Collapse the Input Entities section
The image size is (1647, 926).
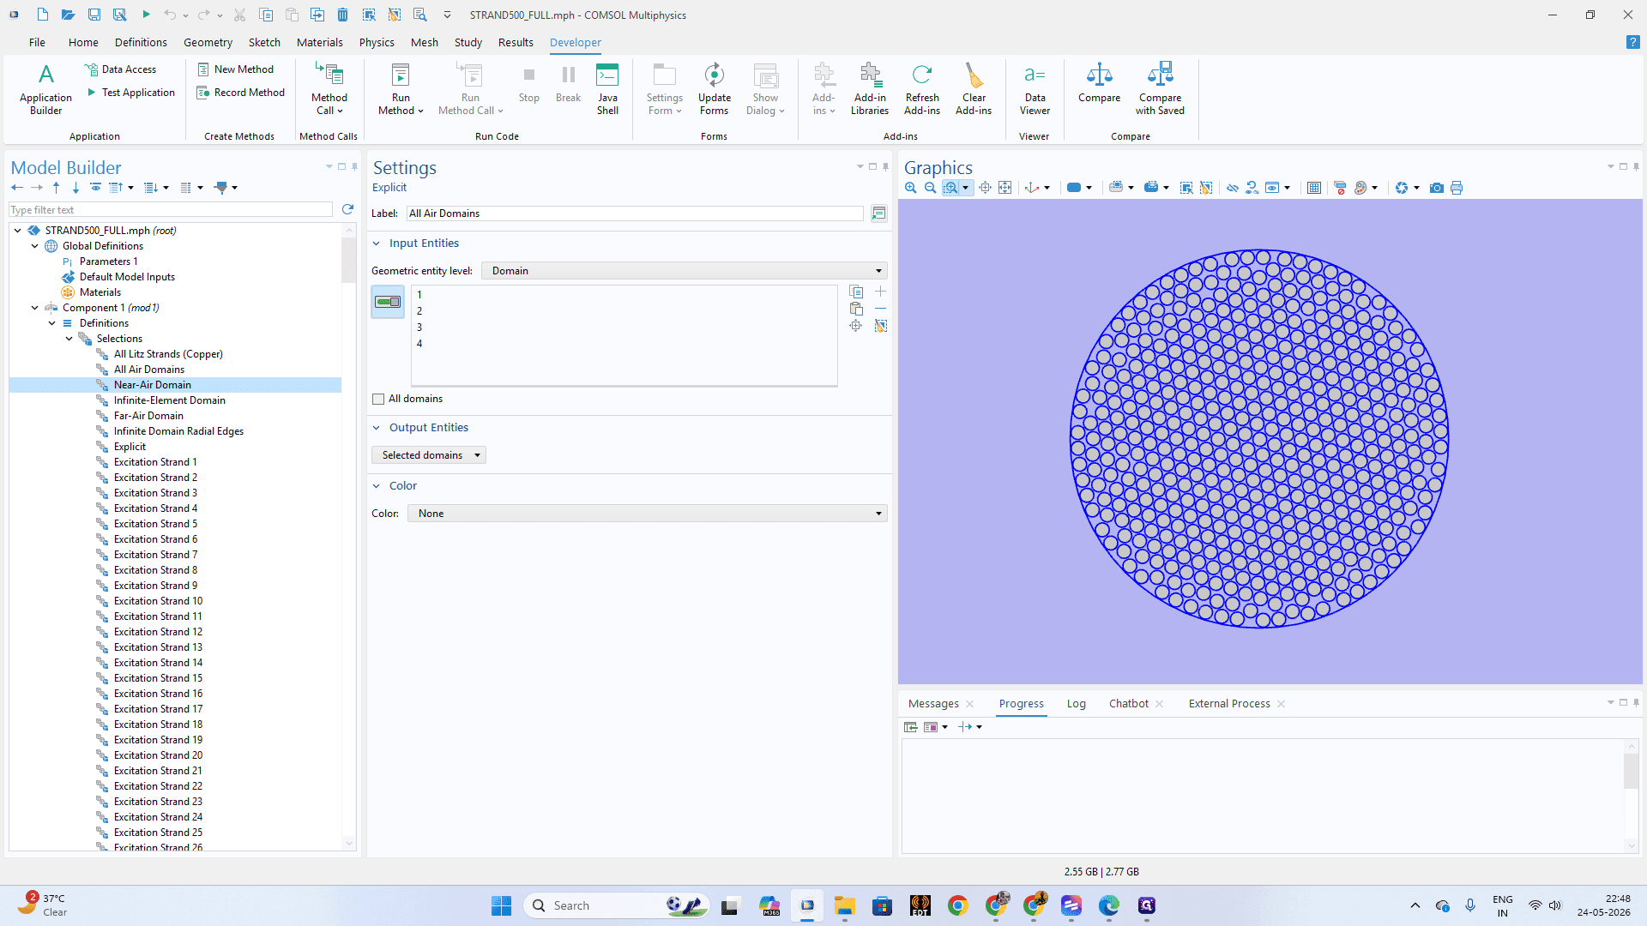coord(376,244)
